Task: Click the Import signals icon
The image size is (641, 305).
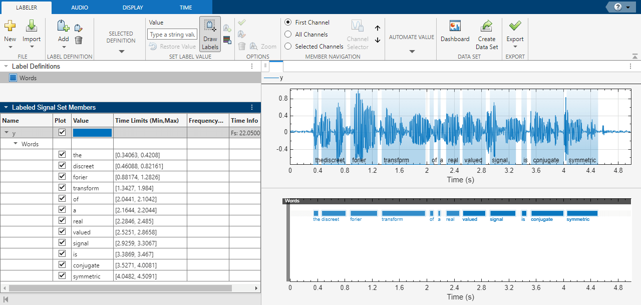Action: [x=32, y=27]
